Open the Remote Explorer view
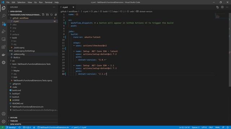The height and width of the screenshot is (129, 231). click(x=4, y=39)
